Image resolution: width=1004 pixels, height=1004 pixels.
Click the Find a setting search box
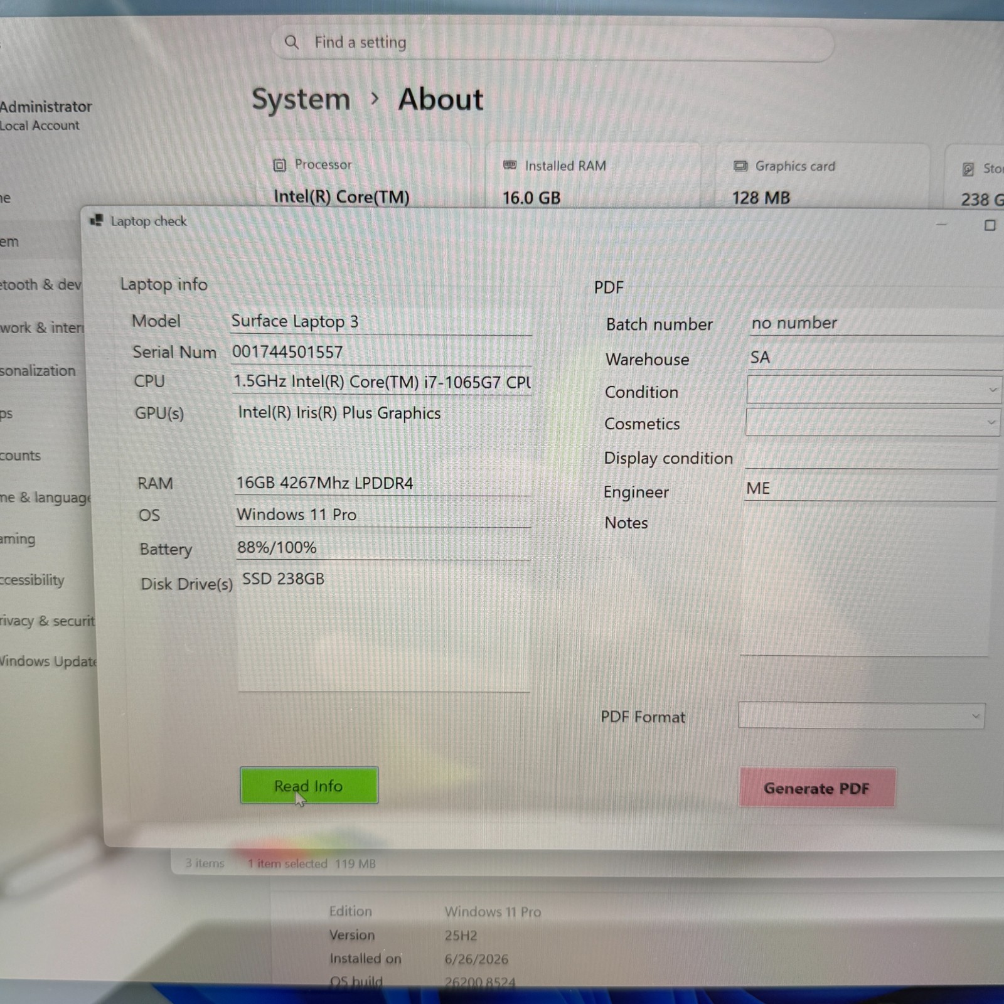coord(552,43)
